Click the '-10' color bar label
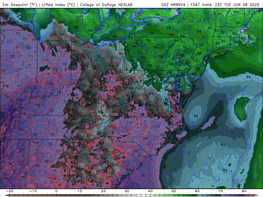This screenshot has width=263, height=197. tap(33, 191)
